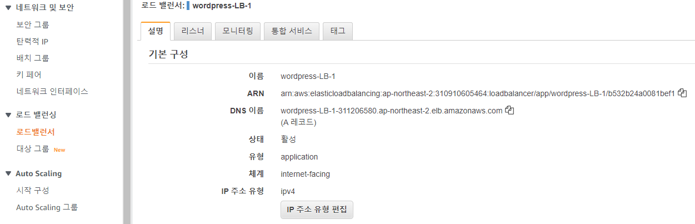Viewport: 695px width, 224px height.
Task: Open 보안 그룹 in sidebar
Action: click(33, 24)
